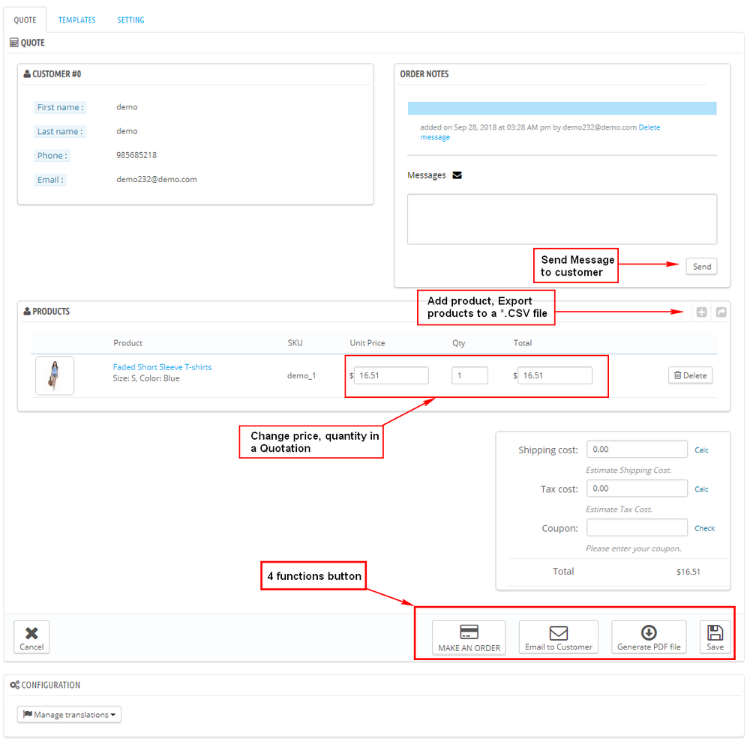Click the PRODUCTS panel user icon

27,312
